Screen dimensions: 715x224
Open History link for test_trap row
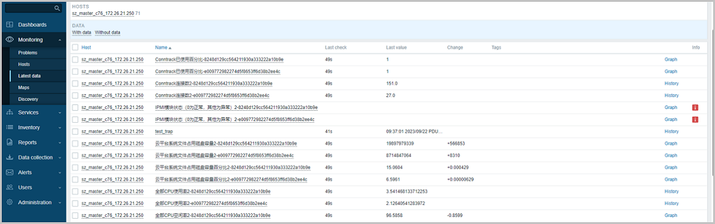[672, 131]
